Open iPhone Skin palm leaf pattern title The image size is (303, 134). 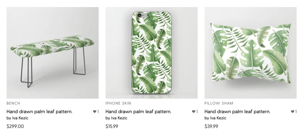[138, 111]
